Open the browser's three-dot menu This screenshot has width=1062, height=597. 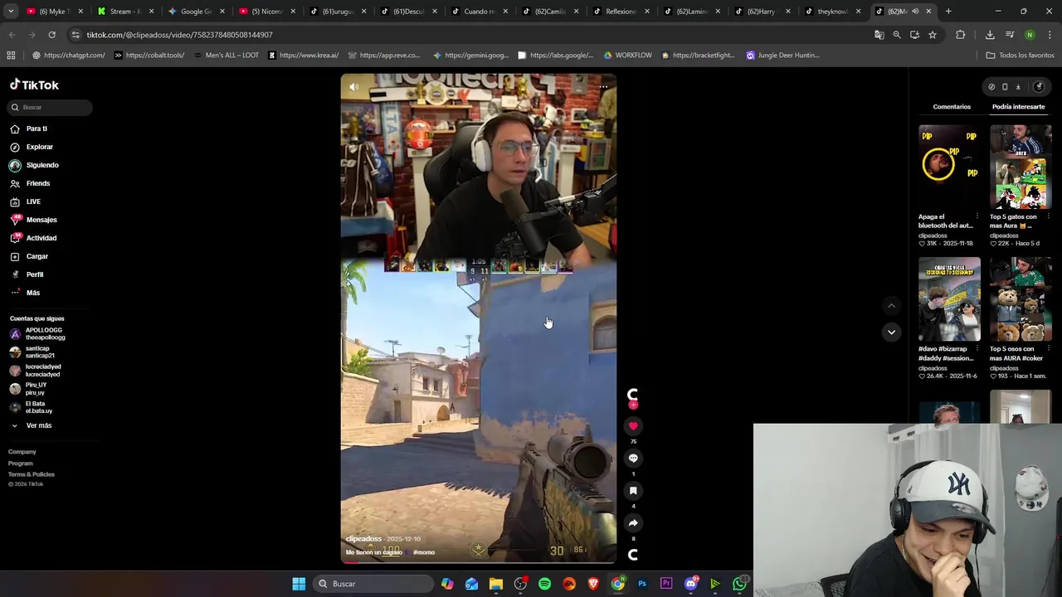[x=1050, y=35]
